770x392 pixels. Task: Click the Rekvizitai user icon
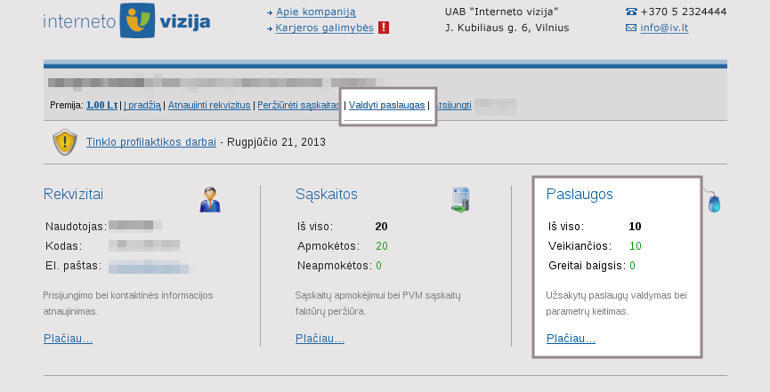pos(210,200)
